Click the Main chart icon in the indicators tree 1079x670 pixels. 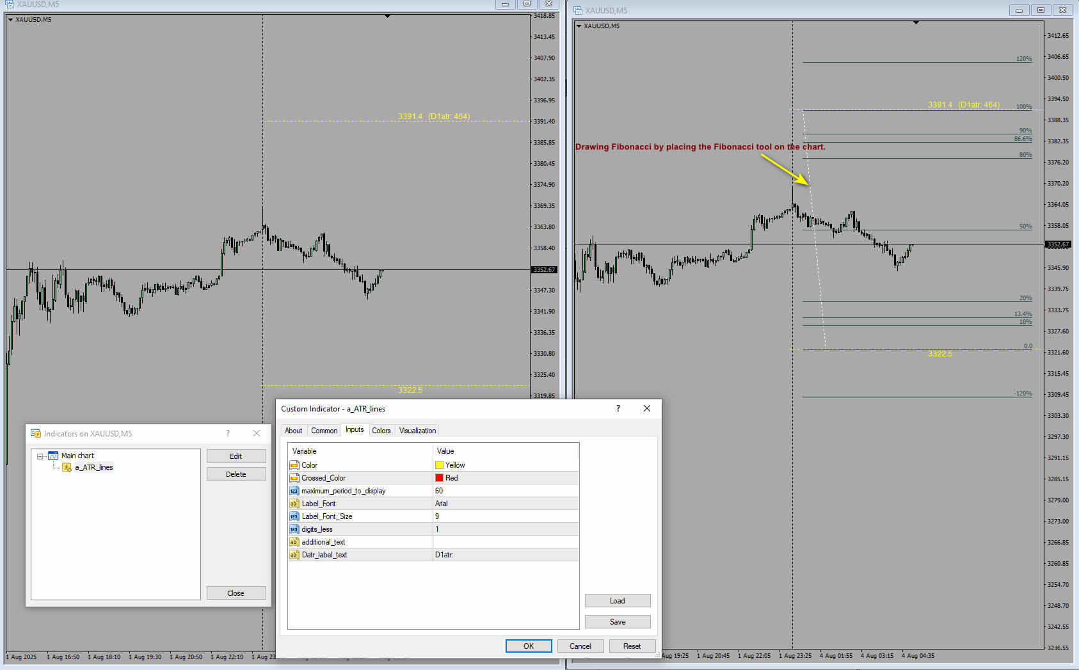coord(53,456)
